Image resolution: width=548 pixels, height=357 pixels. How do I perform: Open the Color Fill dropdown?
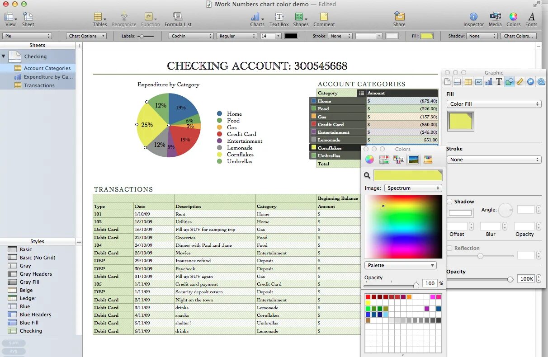pyautogui.click(x=494, y=104)
